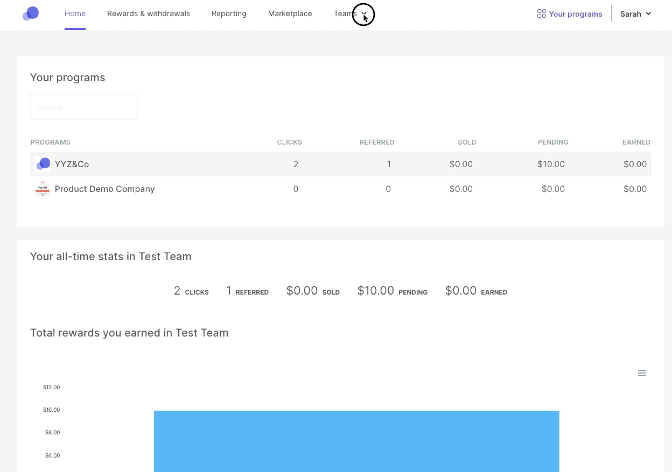The width and height of the screenshot is (672, 472).
Task: Click the YYZ&Co program logo
Action: click(x=43, y=164)
